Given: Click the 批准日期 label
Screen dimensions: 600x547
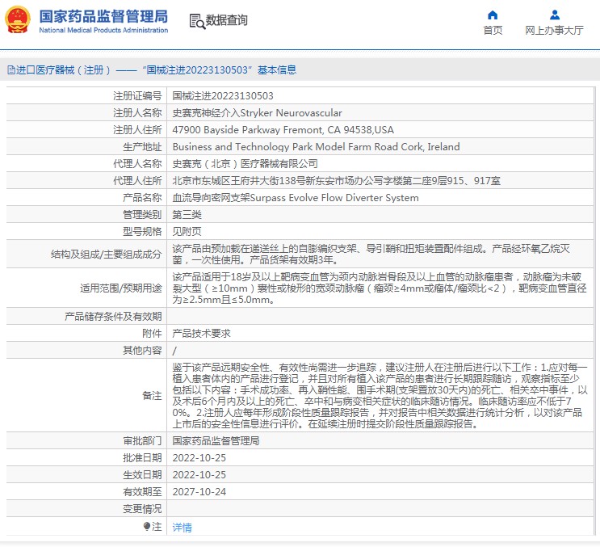Looking at the screenshot, I should coord(142,458).
